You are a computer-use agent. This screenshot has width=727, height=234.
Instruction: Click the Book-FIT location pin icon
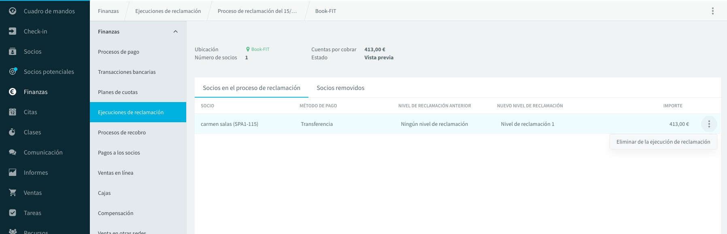click(x=248, y=49)
